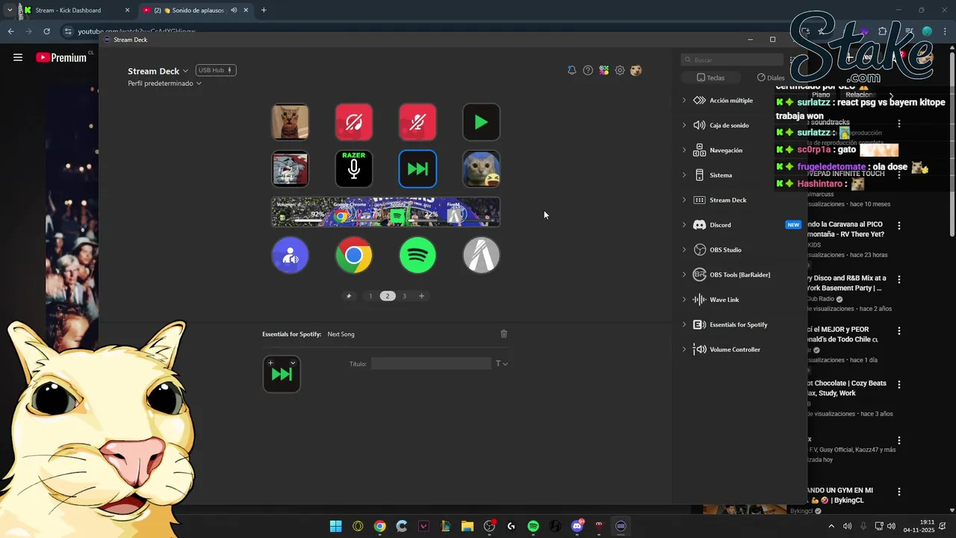
Task: Click Spotify volume dial at 22%
Action: coord(415,212)
